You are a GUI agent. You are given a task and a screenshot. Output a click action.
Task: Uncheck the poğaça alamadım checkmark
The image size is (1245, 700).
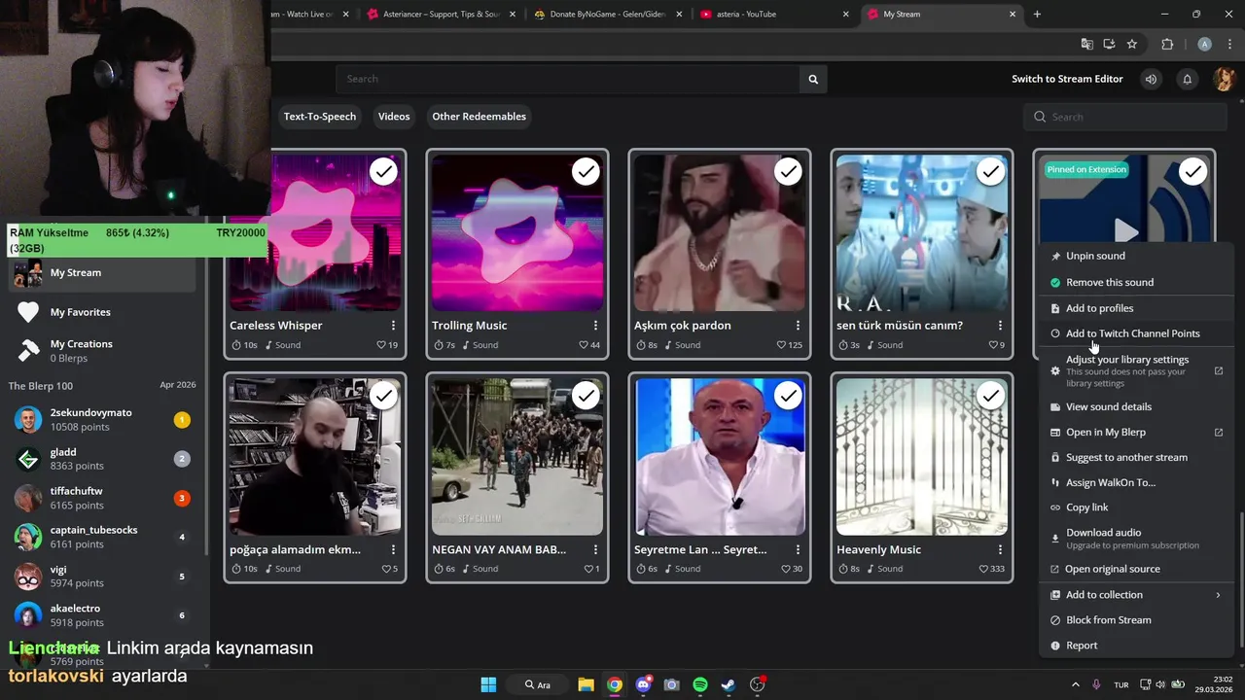click(383, 396)
